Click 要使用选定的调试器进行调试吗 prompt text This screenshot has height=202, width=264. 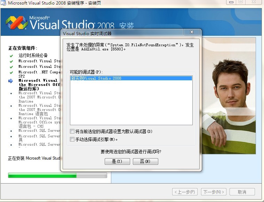pyautogui.click(x=131, y=152)
